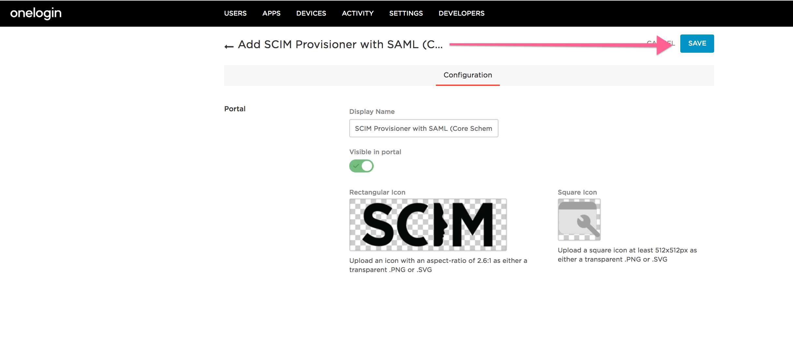The image size is (793, 341).
Task: Click the Visible in portal label
Action: coord(375,152)
